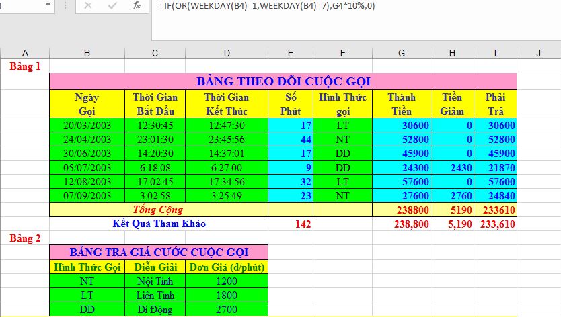Select column H header
Screen dimensions: 561x317
pyautogui.click(x=453, y=53)
